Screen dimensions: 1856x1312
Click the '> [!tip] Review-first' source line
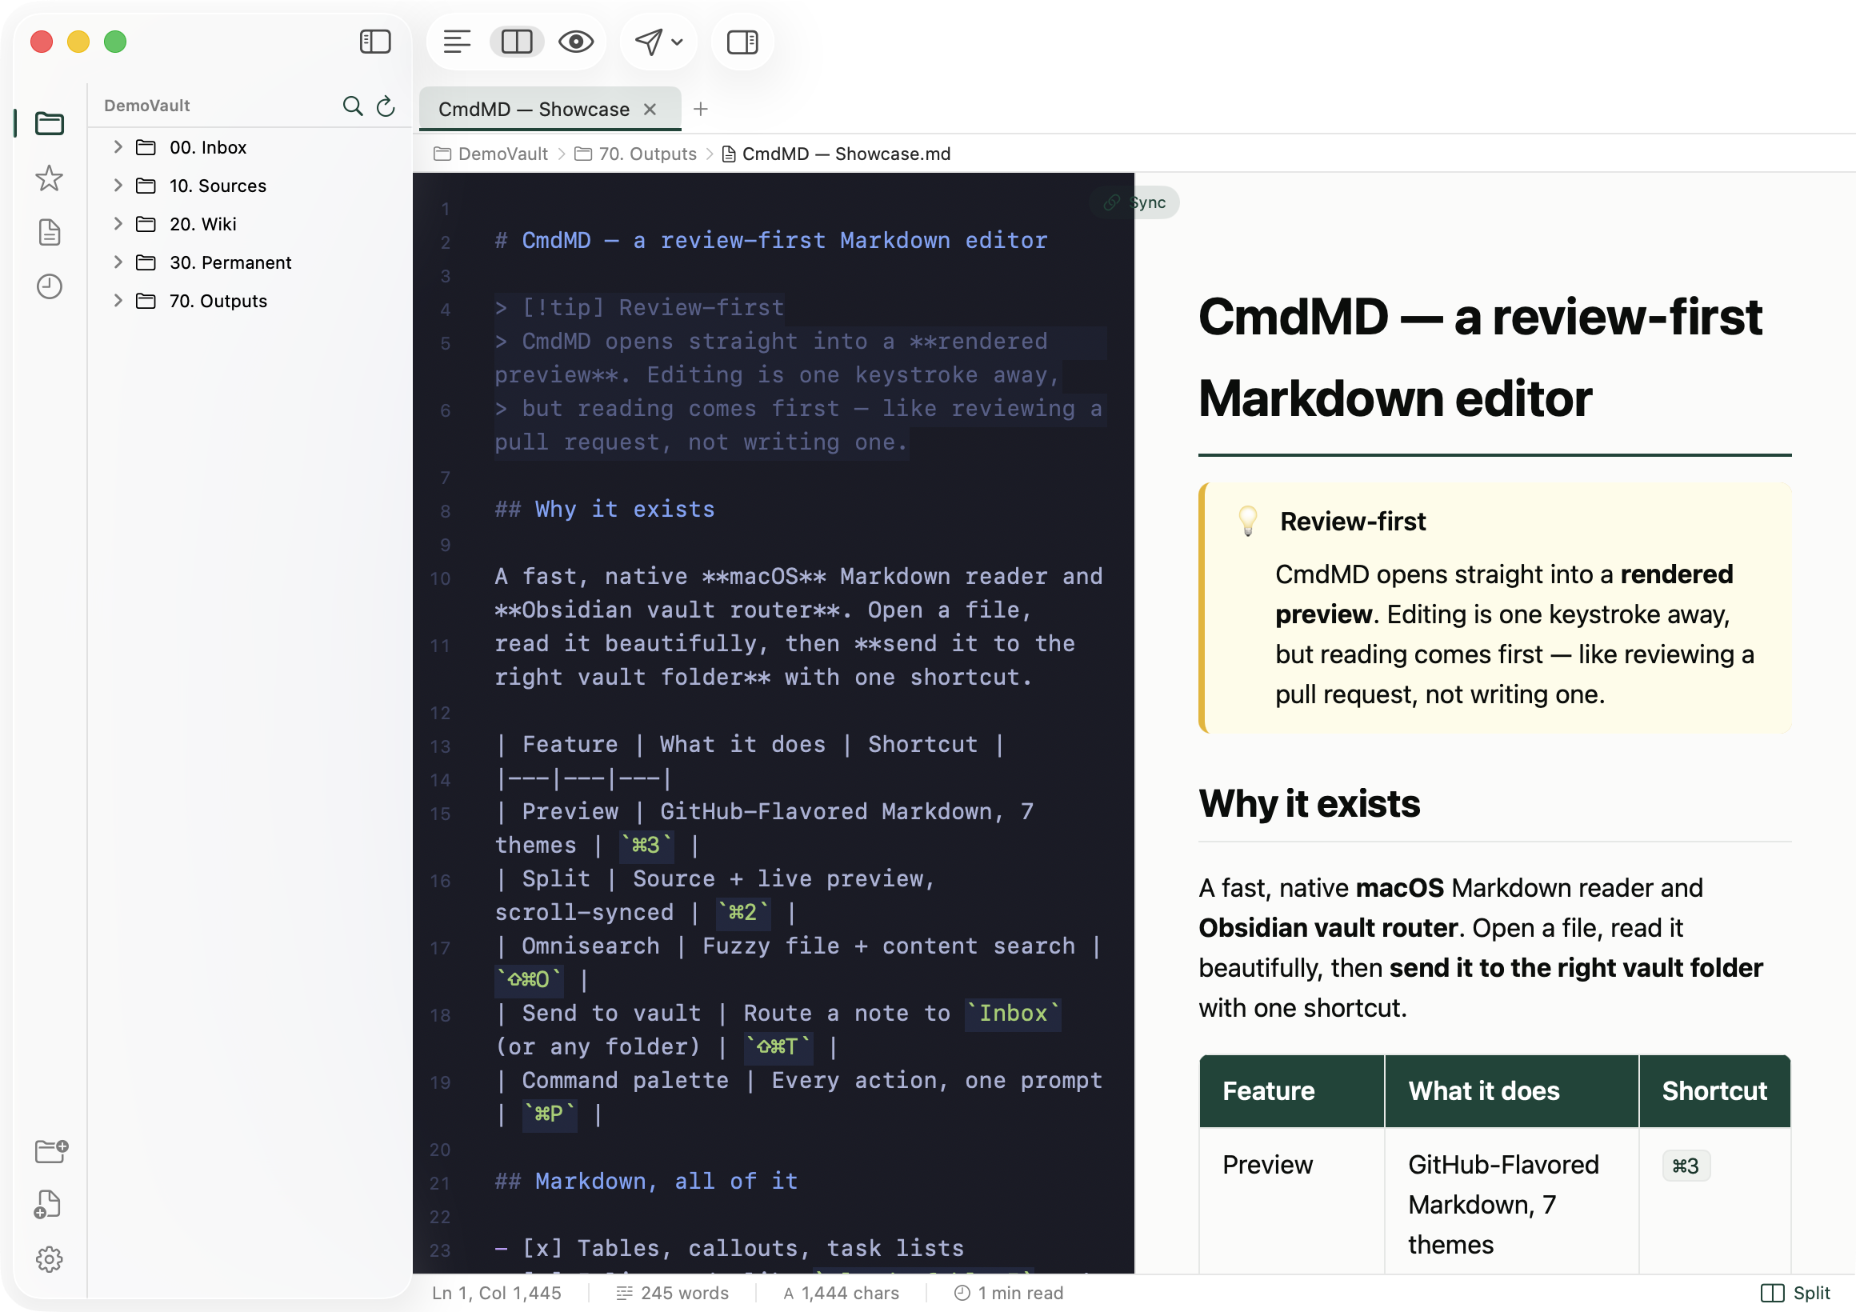(639, 307)
